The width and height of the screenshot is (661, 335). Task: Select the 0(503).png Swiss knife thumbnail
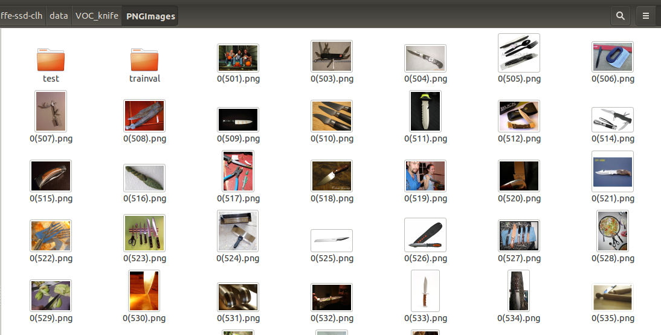331,56
